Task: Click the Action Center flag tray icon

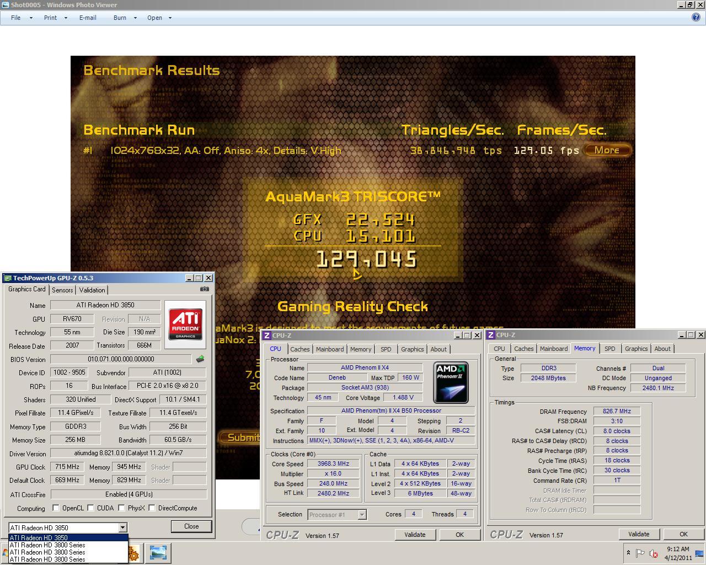Action: pyautogui.click(x=640, y=553)
